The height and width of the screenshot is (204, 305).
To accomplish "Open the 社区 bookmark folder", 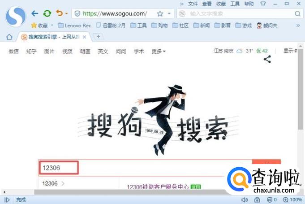I will click(180, 26).
